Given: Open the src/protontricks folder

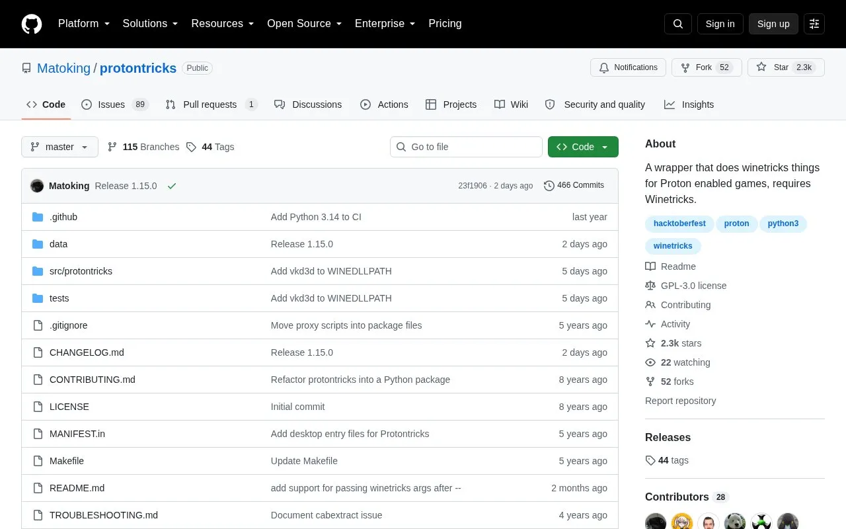Looking at the screenshot, I should click(x=81, y=271).
